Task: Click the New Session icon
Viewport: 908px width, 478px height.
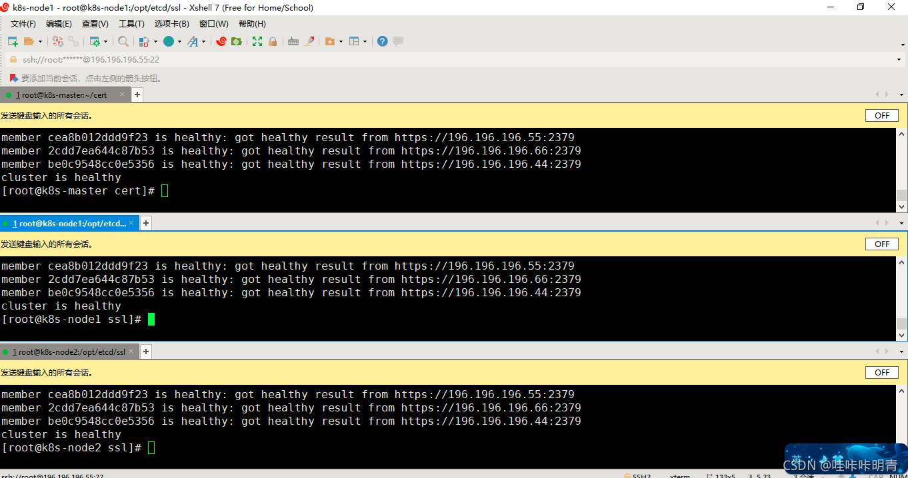Action: click(x=13, y=41)
